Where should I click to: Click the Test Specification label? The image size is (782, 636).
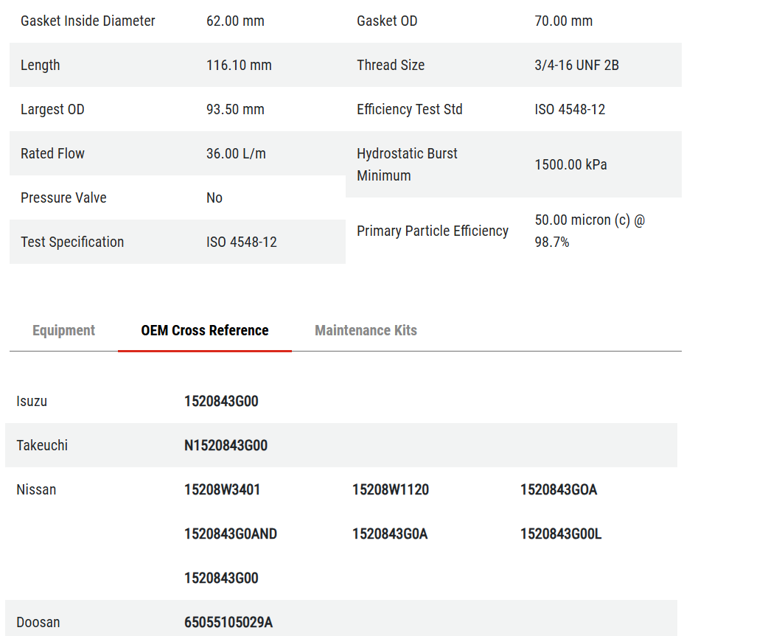[72, 242]
